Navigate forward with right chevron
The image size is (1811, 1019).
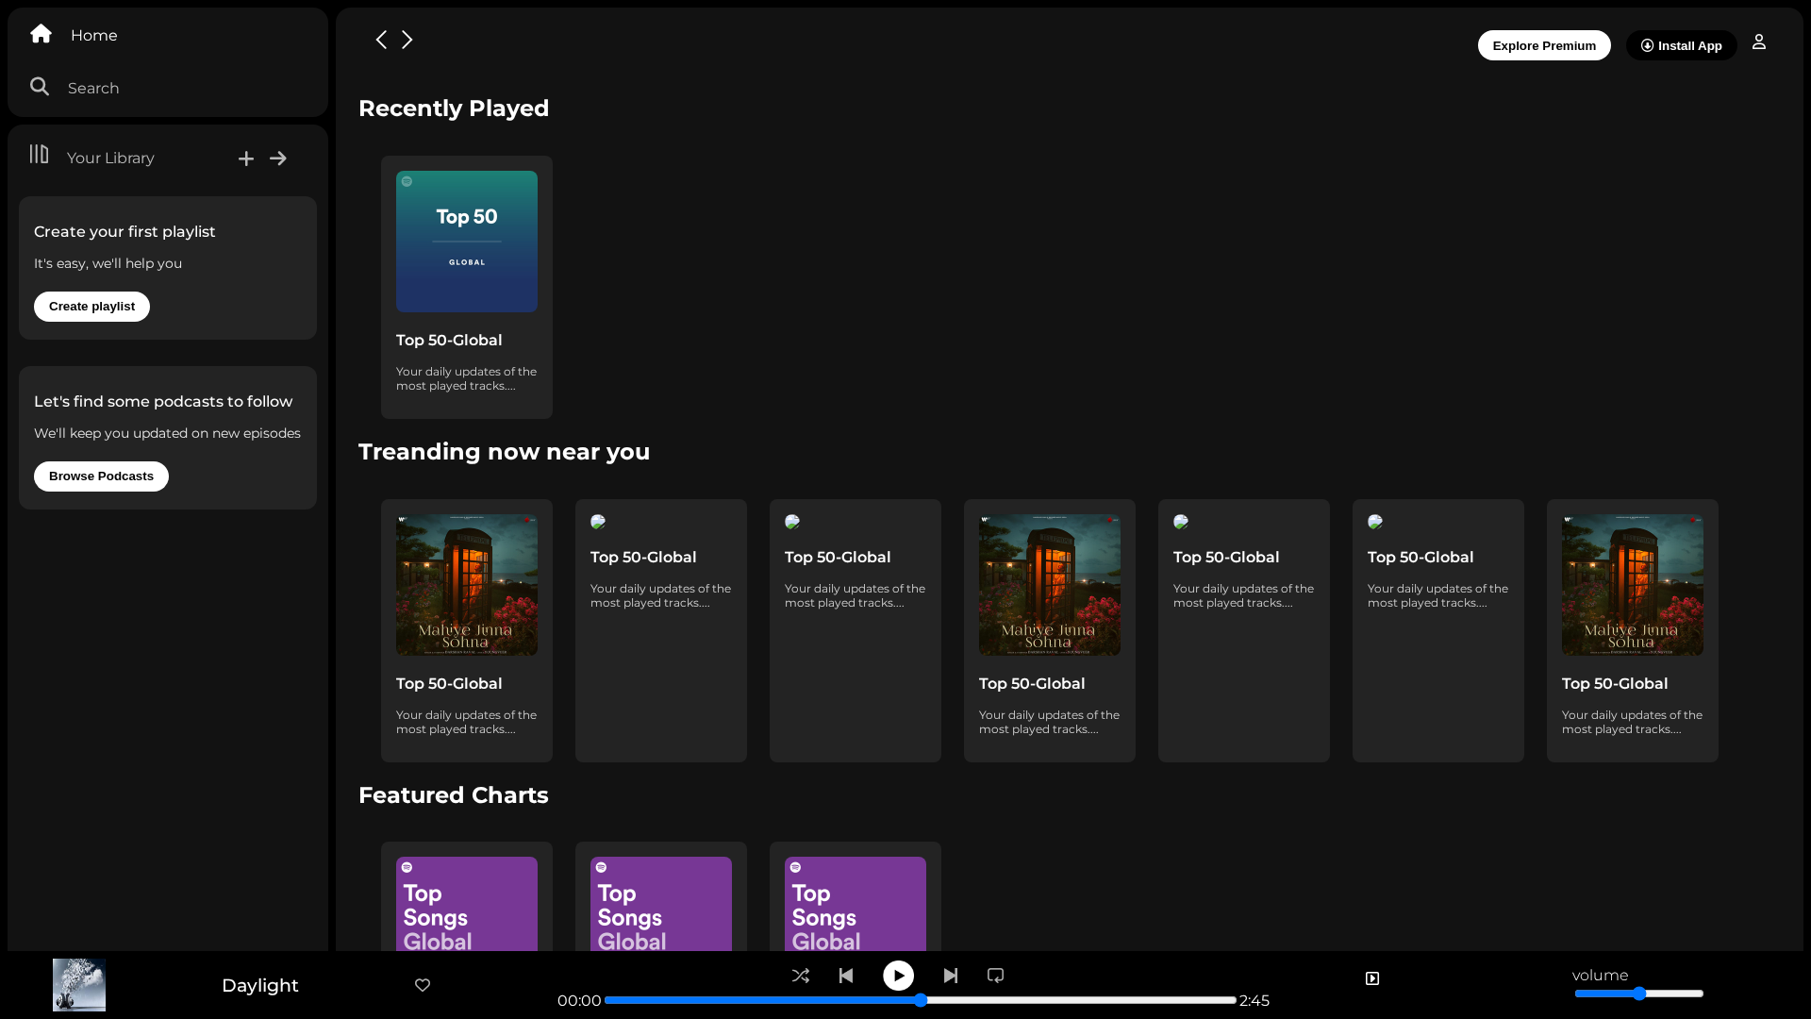tap(407, 40)
